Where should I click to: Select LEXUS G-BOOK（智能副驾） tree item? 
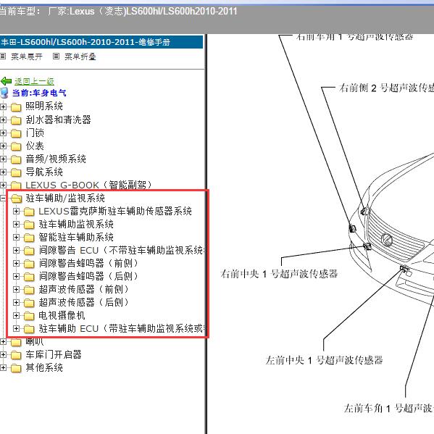[88, 185]
